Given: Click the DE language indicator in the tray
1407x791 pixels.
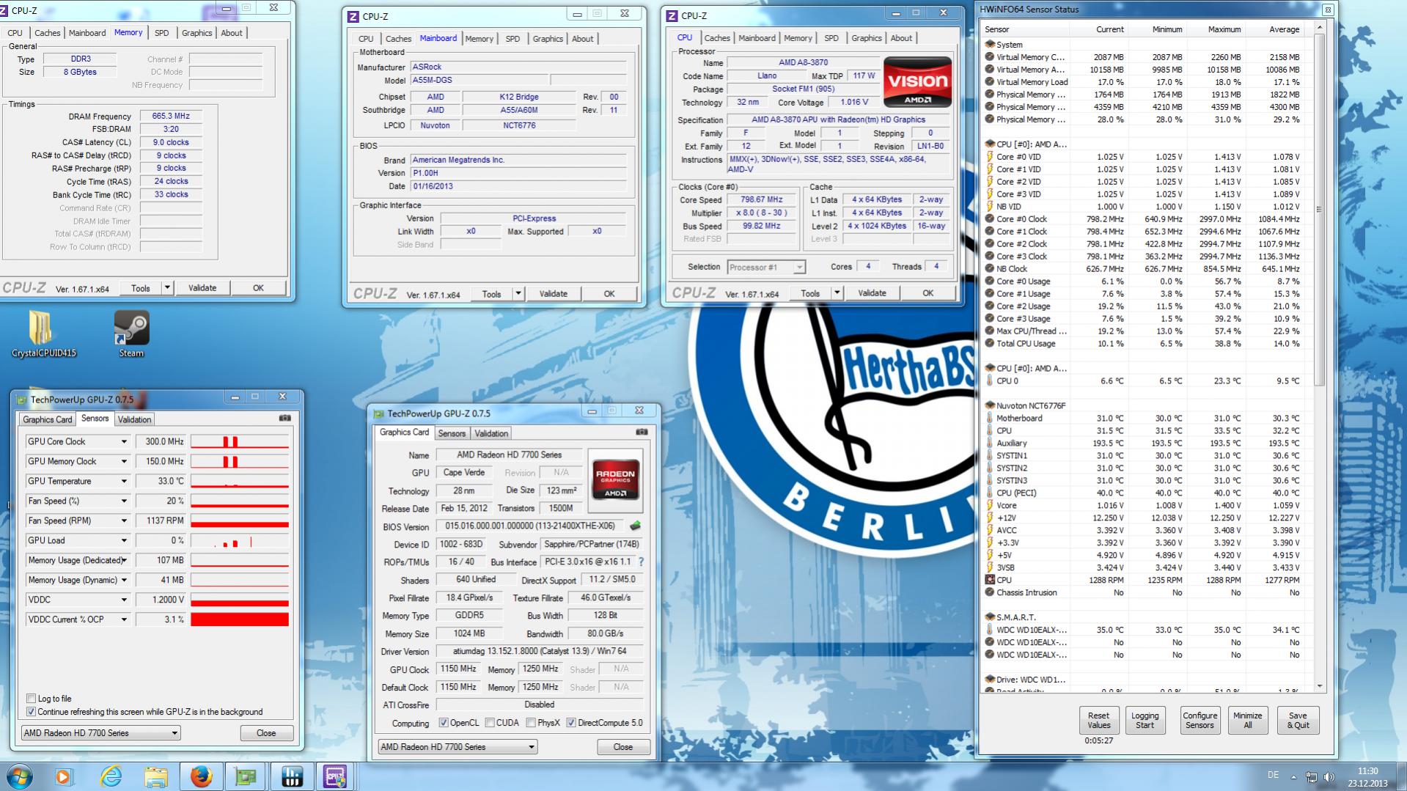Looking at the screenshot, I should click(x=1273, y=775).
